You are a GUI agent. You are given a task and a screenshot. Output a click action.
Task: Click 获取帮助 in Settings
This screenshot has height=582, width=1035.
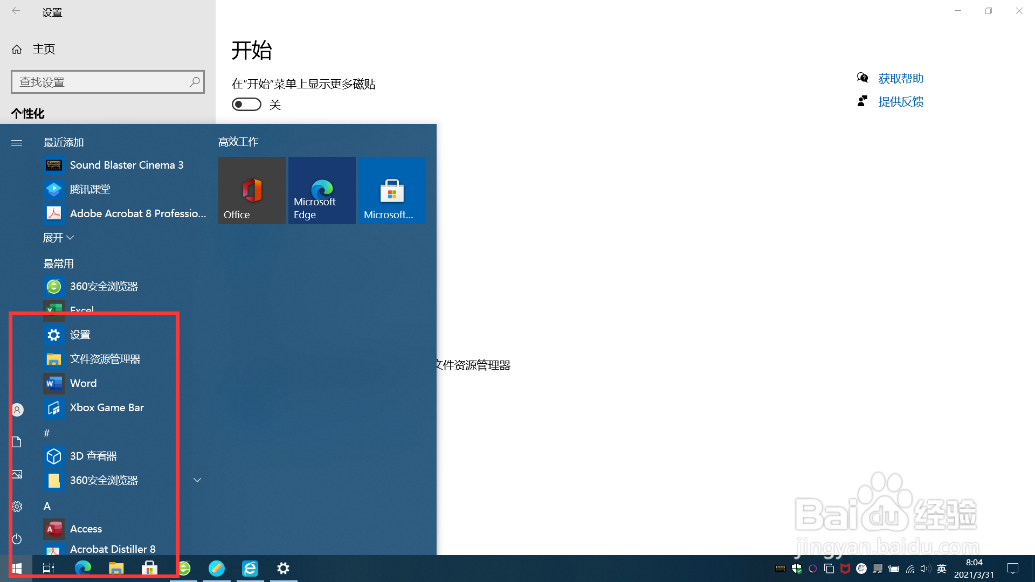(900, 79)
